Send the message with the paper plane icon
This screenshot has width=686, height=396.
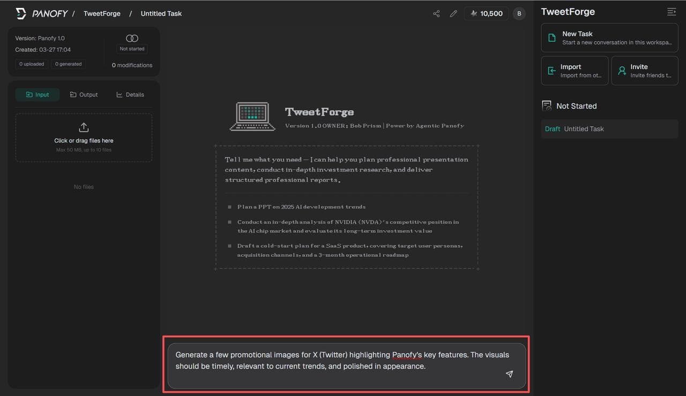509,374
